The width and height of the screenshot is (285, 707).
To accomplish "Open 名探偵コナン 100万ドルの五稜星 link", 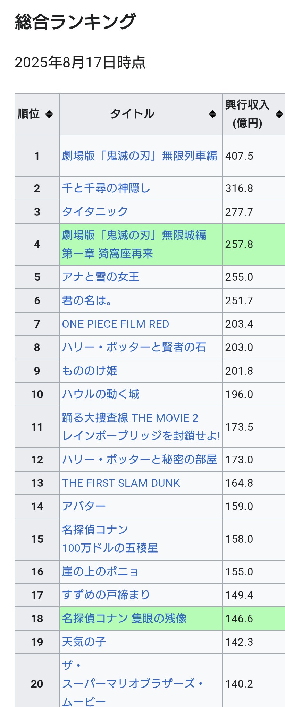I will [x=110, y=539].
